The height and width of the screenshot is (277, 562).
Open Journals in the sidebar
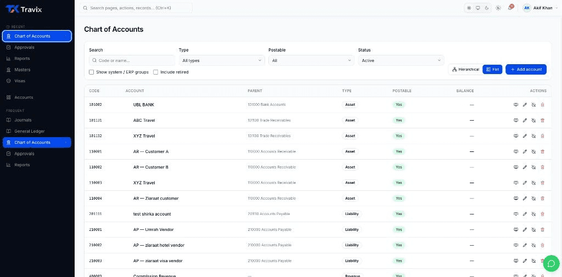37,120
